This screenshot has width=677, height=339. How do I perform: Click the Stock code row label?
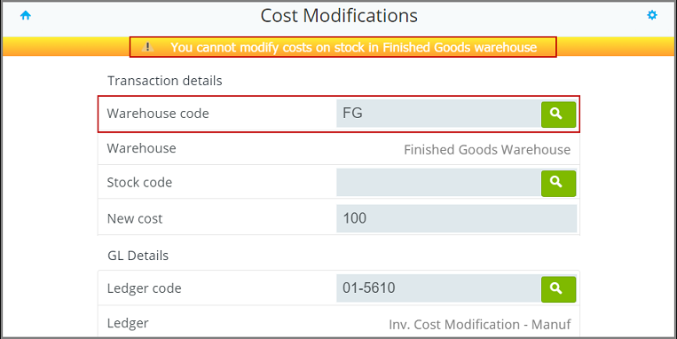click(x=139, y=183)
